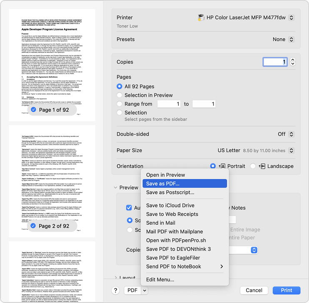Choose Save PDF to DEVONthink 3
309x303 pixels.
[x=184, y=249]
